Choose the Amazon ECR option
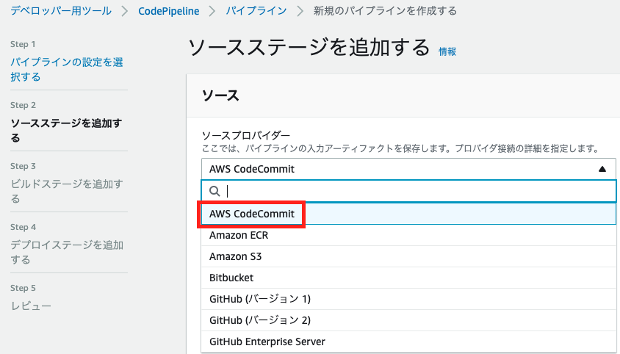 pyautogui.click(x=409, y=235)
